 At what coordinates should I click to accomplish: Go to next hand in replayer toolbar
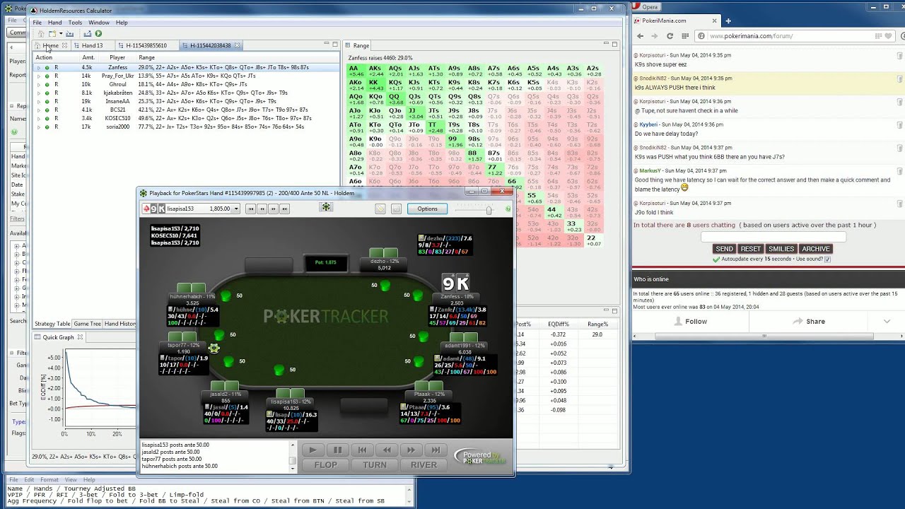(273, 209)
